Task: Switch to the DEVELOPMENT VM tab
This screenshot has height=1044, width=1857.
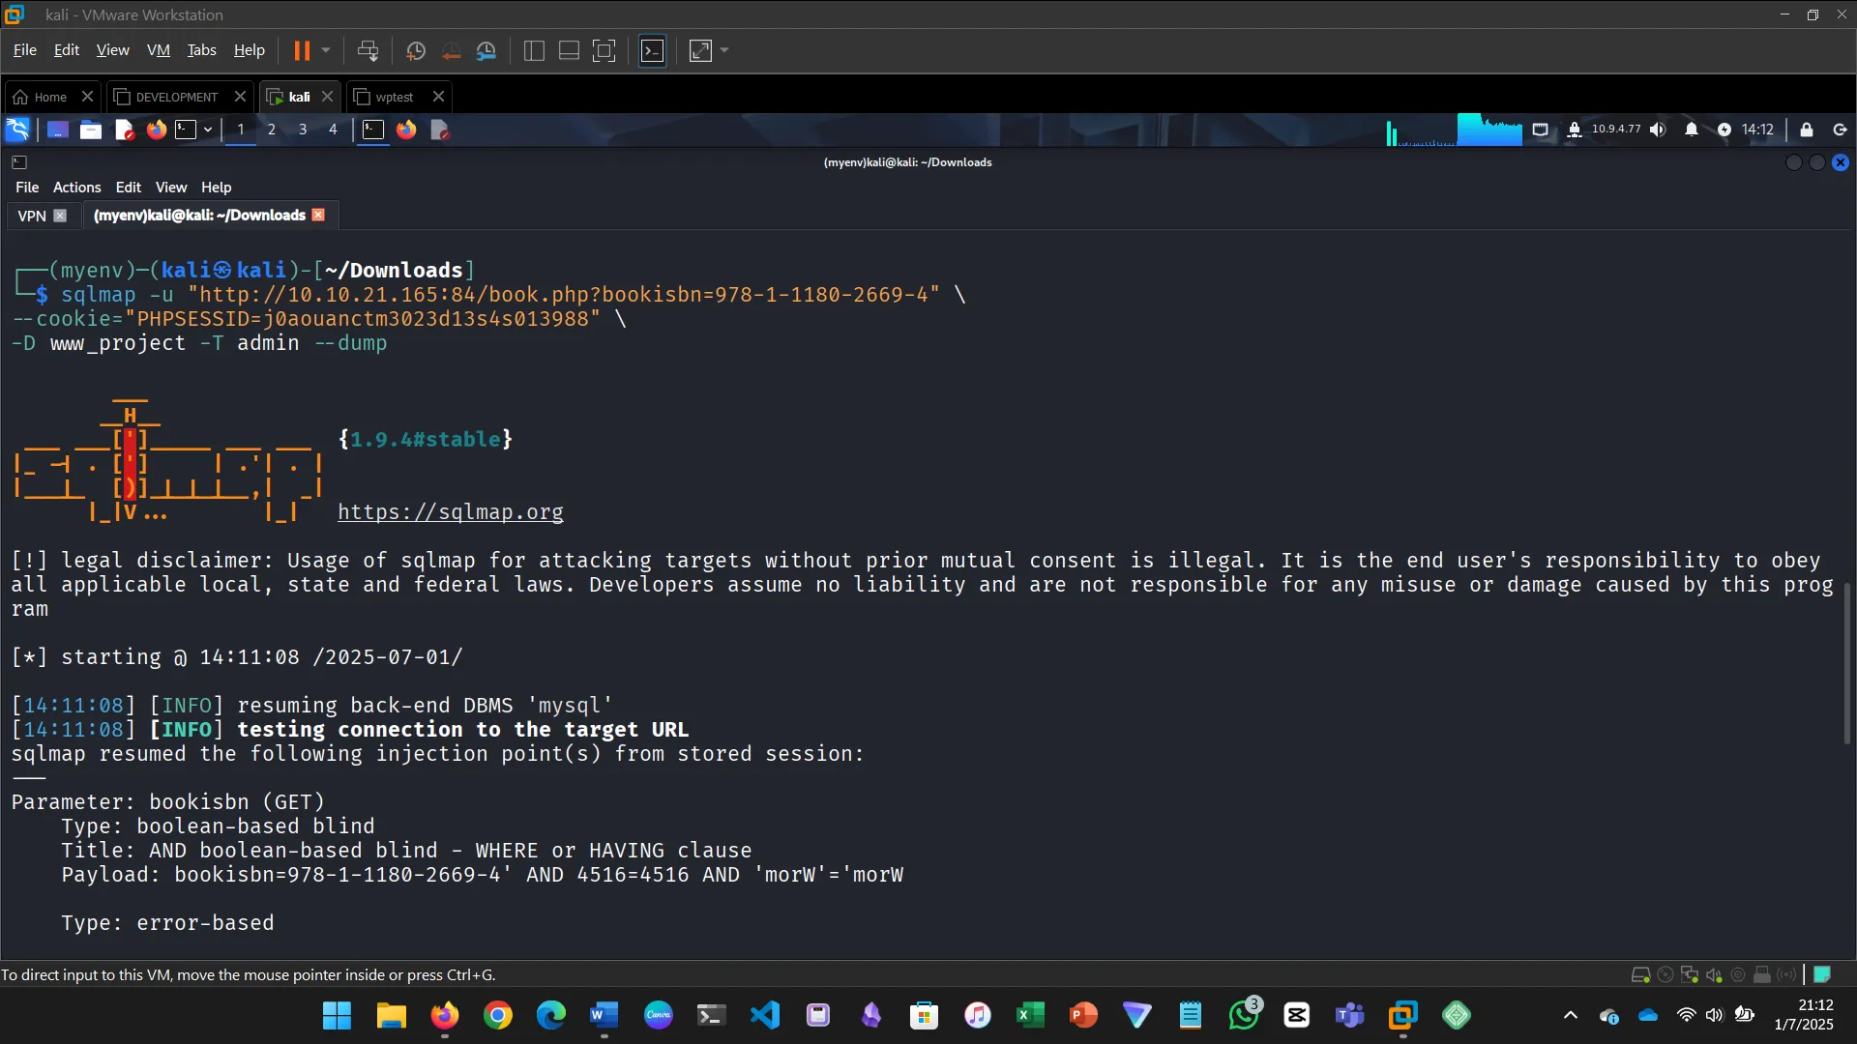Action: click(x=176, y=97)
